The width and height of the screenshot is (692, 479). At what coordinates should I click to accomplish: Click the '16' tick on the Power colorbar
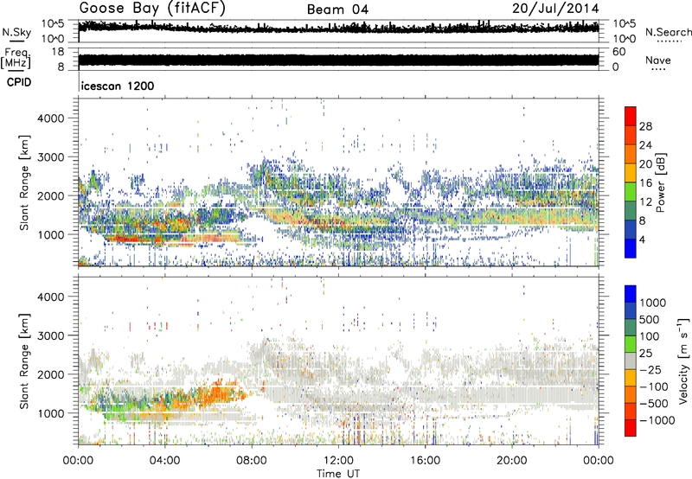click(645, 182)
